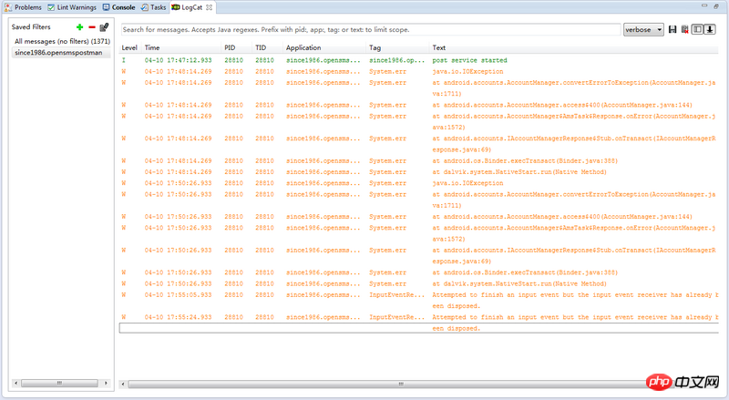Click timestamp 04-10 17:47:12.933
This screenshot has width=729, height=400.
click(x=178, y=60)
